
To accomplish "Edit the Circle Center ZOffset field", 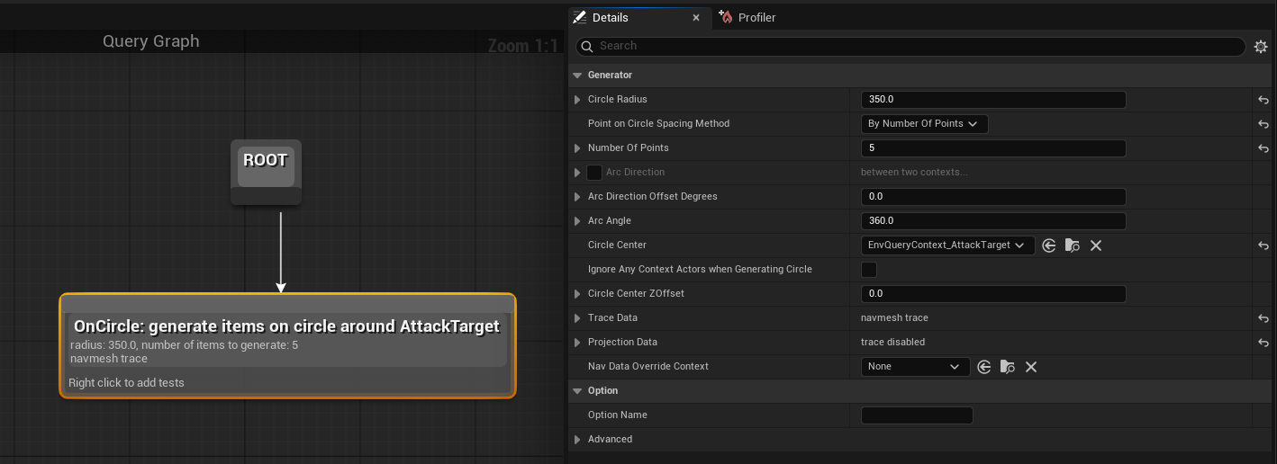I will (x=993, y=294).
